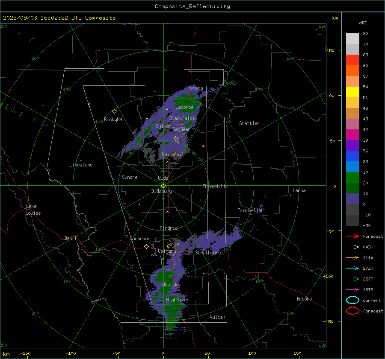Viewport: 385px width, 359px height.
Task: Select the red 60-65 dBZ swatch
Action: tap(352, 60)
